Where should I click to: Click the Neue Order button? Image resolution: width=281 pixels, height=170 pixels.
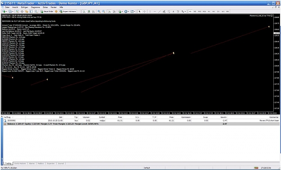tap(47, 12)
